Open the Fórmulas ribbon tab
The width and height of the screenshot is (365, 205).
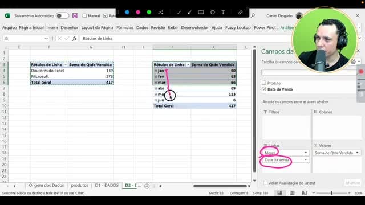(125, 28)
